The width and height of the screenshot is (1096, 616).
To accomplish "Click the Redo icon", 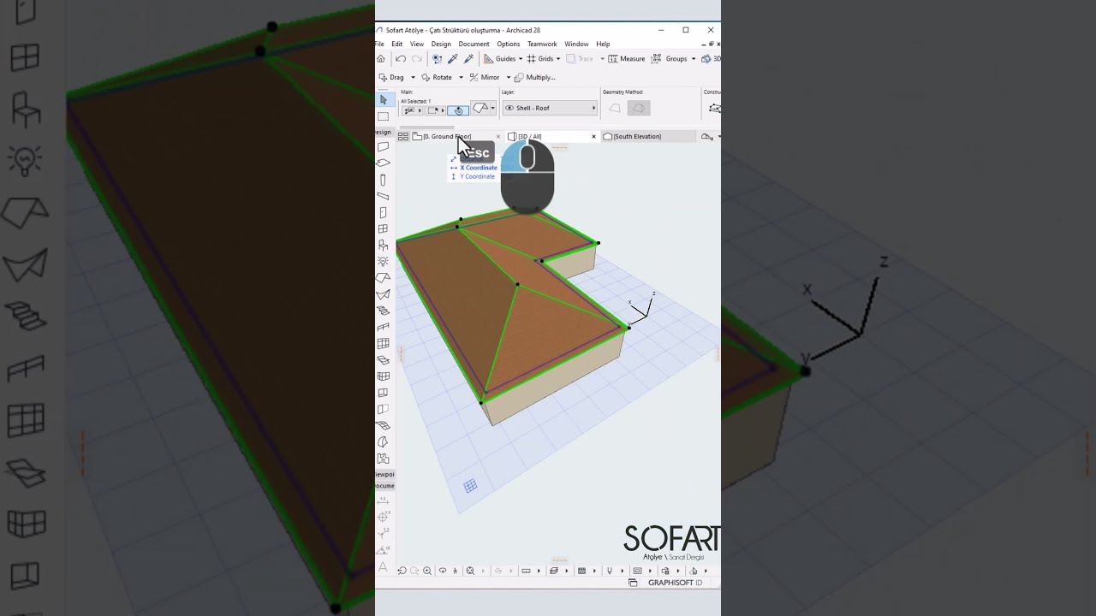I will click(417, 59).
